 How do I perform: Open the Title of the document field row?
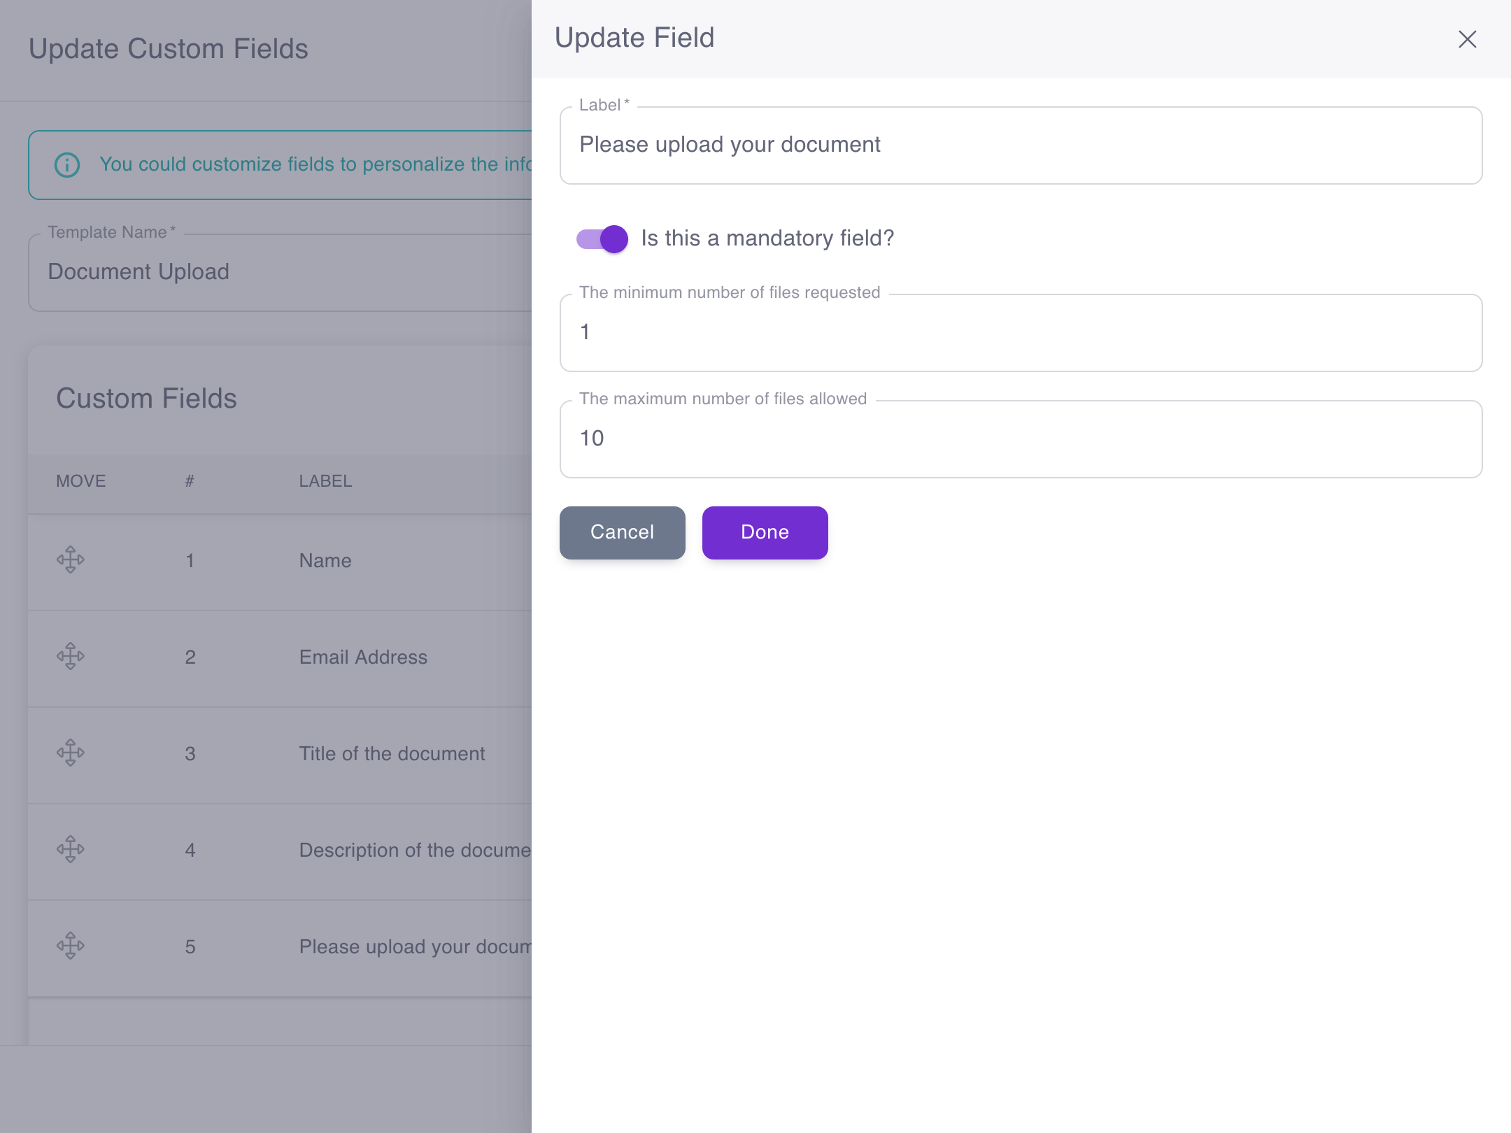tap(392, 753)
